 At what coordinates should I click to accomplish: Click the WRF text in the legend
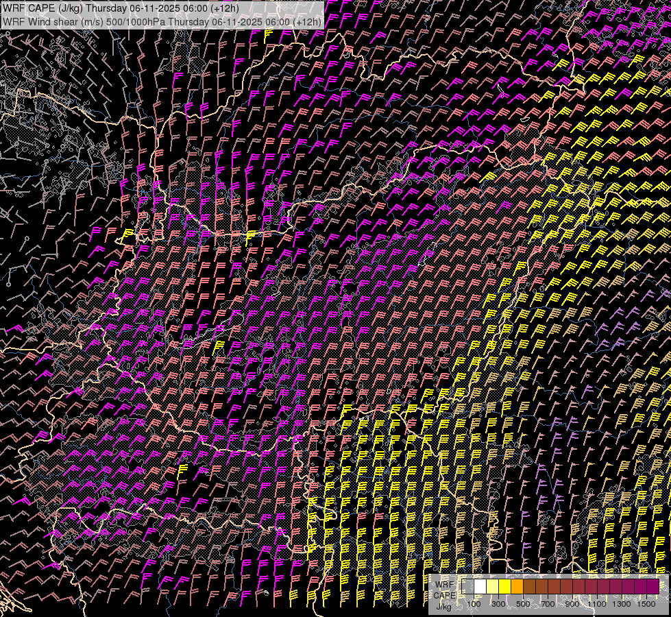tap(445, 584)
